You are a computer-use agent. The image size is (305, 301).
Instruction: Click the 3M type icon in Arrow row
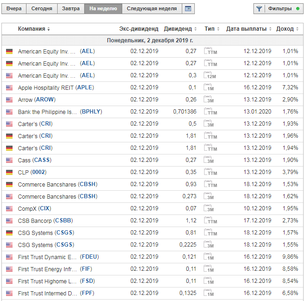click(210, 100)
